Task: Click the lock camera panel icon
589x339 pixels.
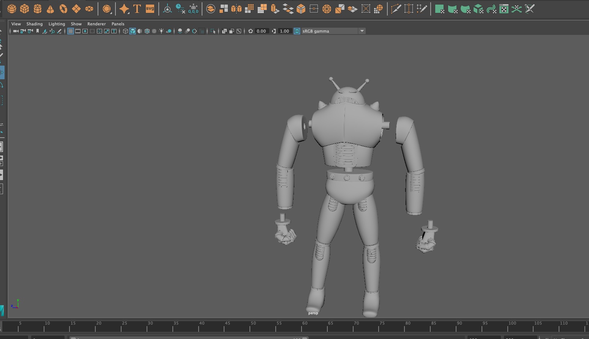Action: point(23,31)
